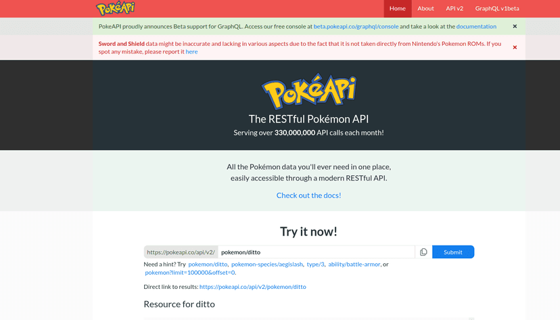Close the Sword and Shield warning banner
Image resolution: width=560 pixels, height=320 pixels.
[x=515, y=47]
